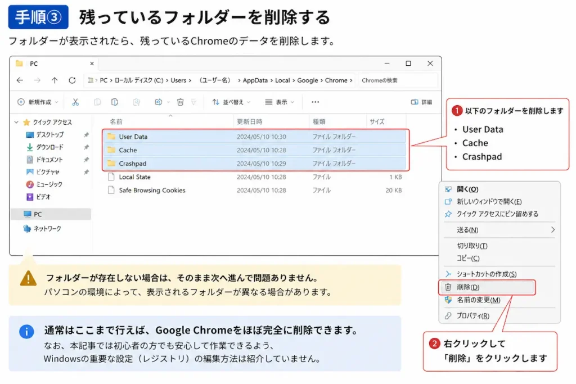Viewport: 576px width, 384px height.
Task: Choose コピー(C) from the context menu
Action: (499, 258)
